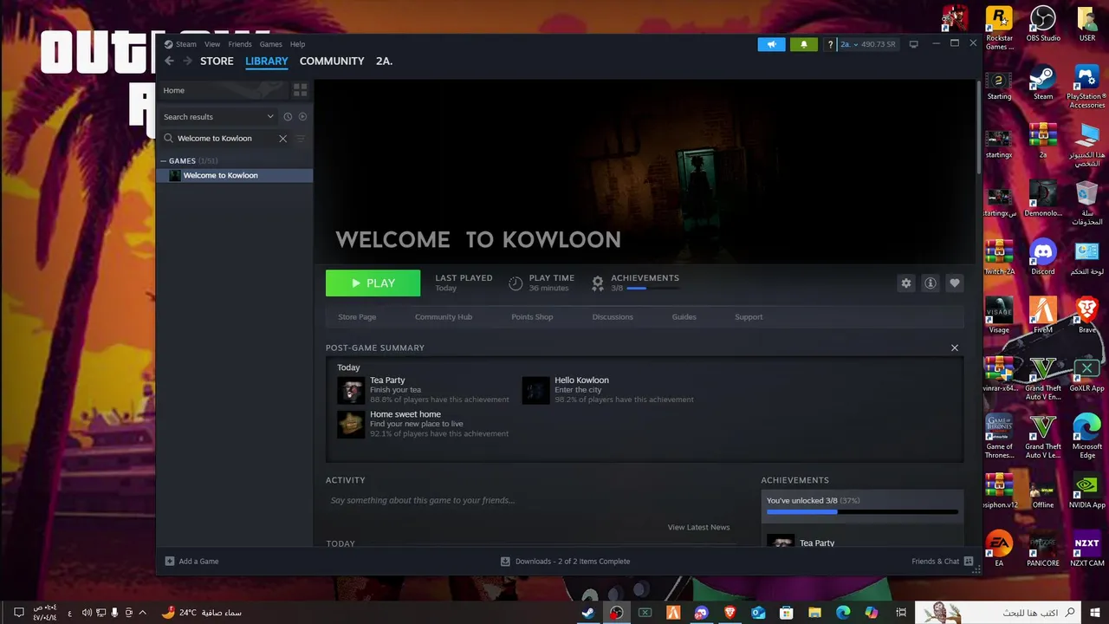
Task: Show hidden tray icons chevron
Action: pos(142,613)
